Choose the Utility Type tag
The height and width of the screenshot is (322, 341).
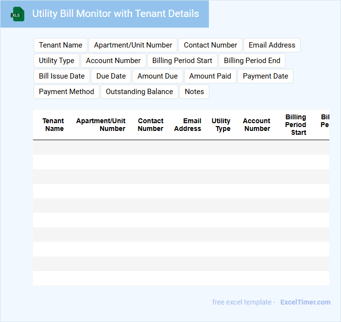(56, 61)
